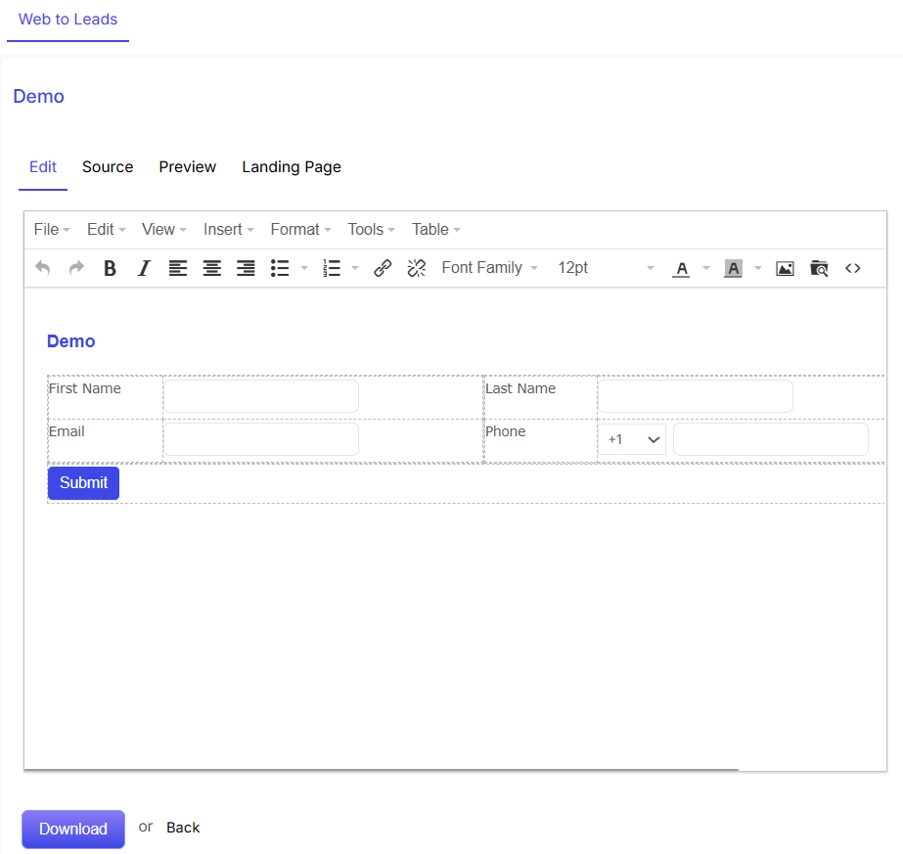Switch to the Edit tab
Image resolution: width=903 pixels, height=854 pixels.
tap(43, 167)
